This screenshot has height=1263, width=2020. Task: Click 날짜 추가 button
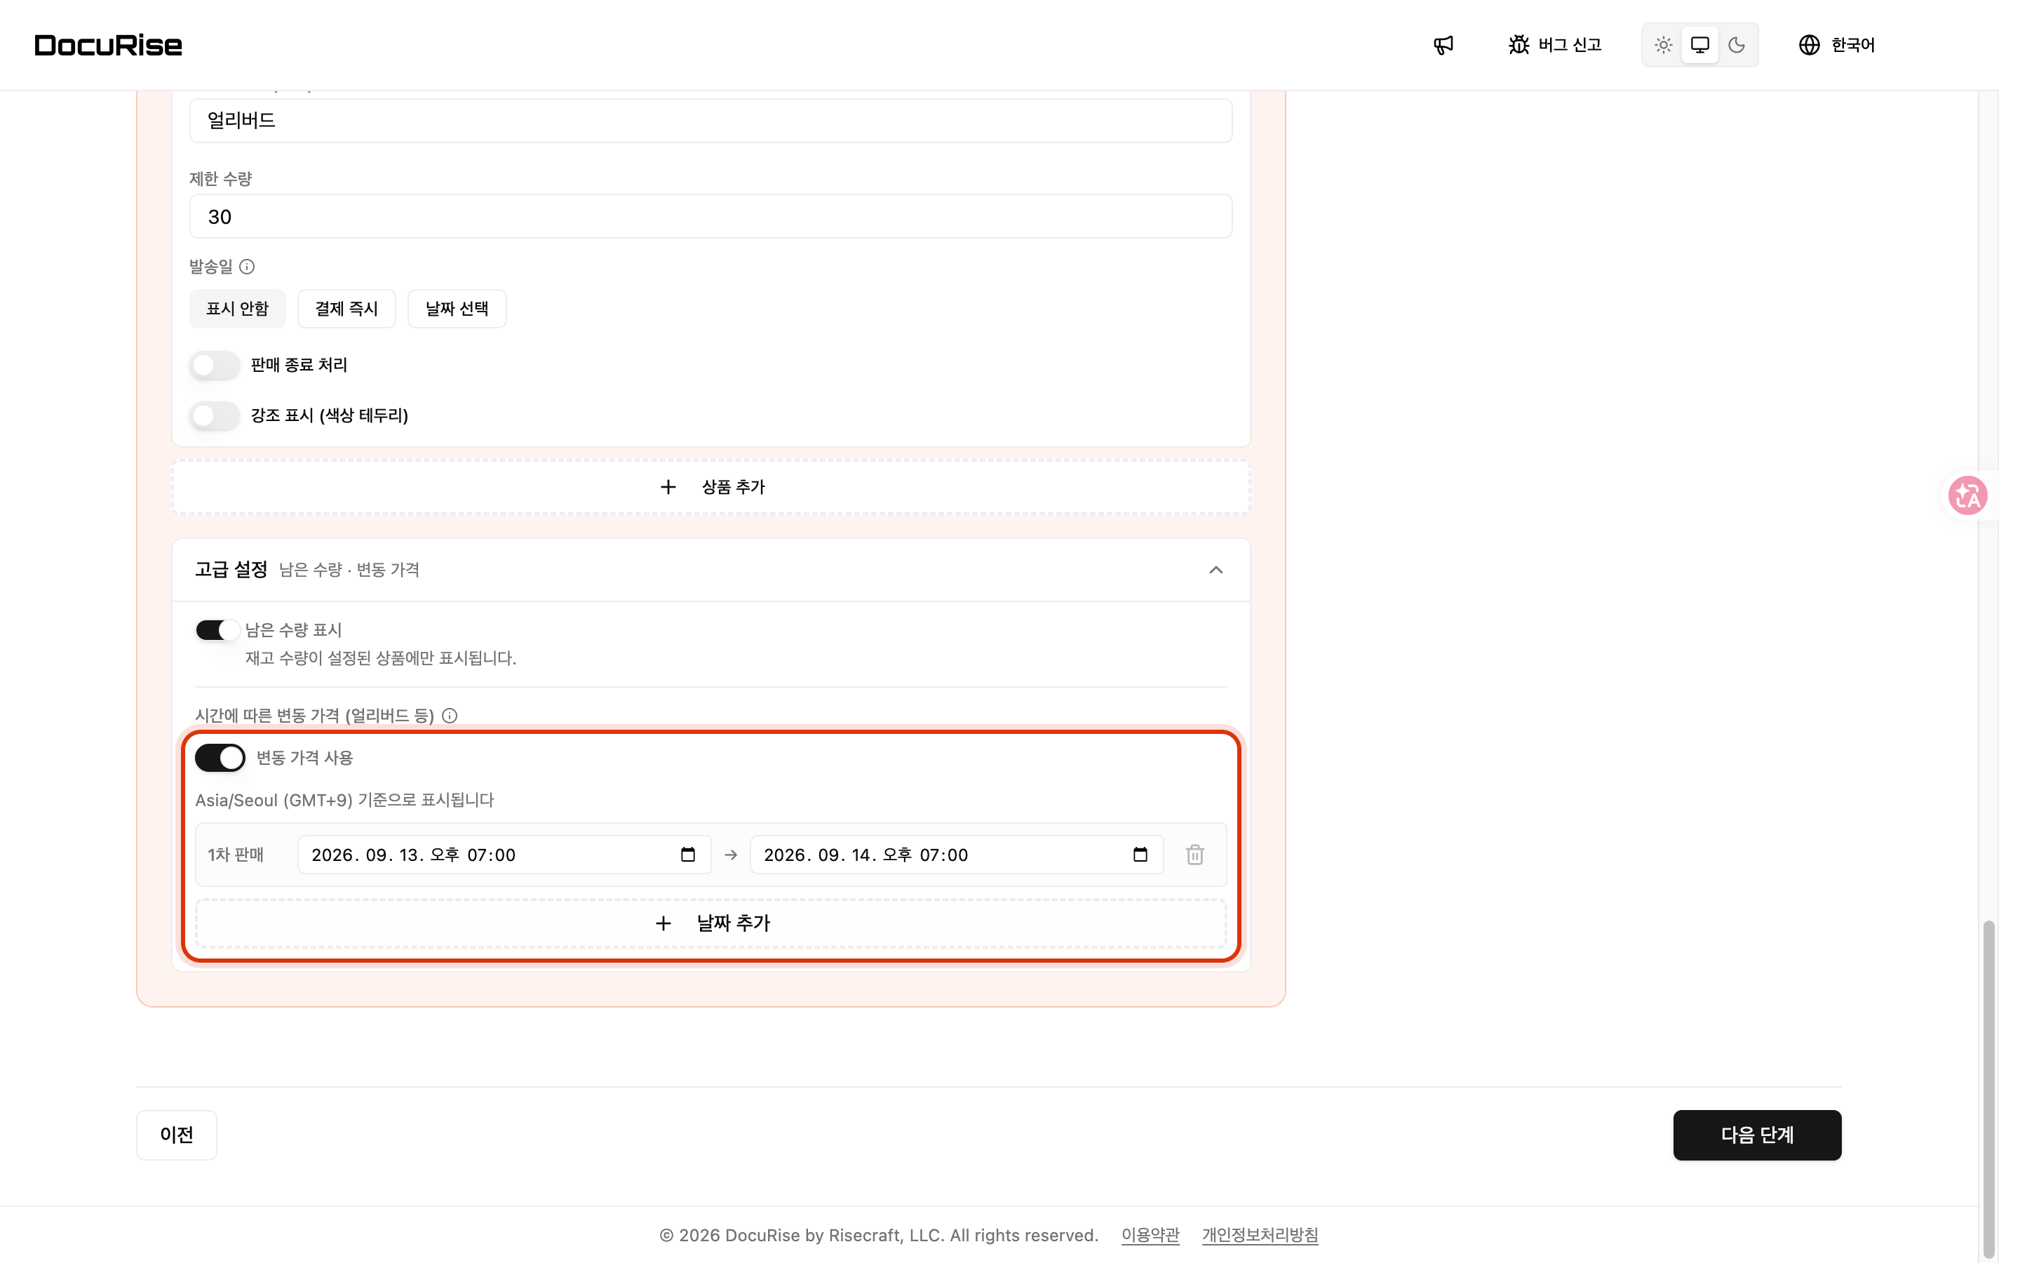coord(711,923)
